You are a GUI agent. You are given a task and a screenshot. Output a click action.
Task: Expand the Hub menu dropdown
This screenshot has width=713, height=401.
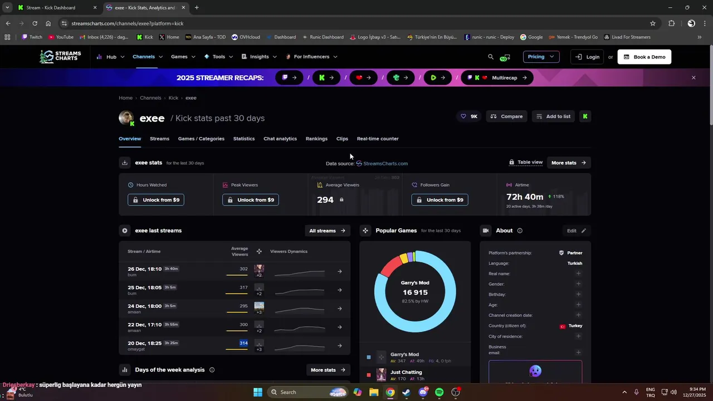pyautogui.click(x=110, y=57)
